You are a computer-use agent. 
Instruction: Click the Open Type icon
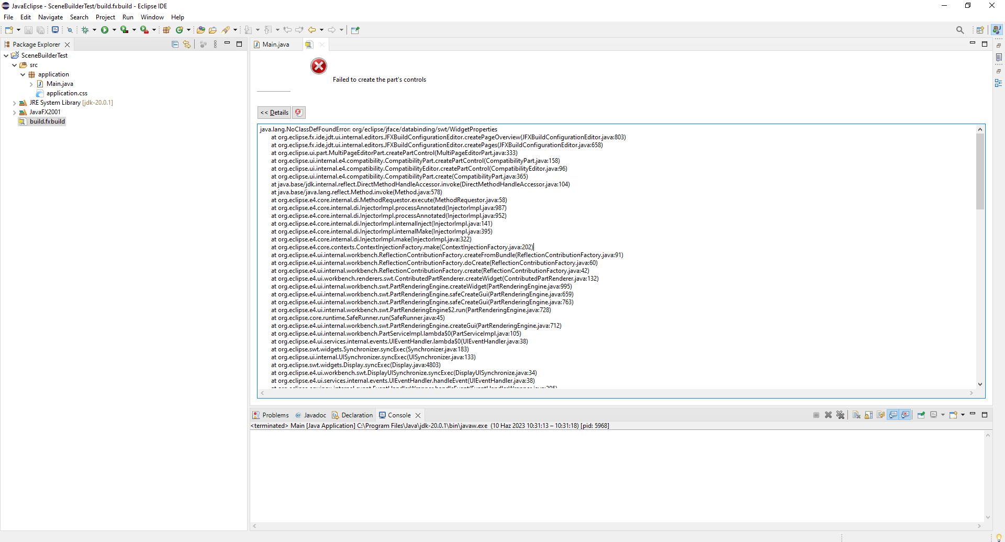[200, 30]
